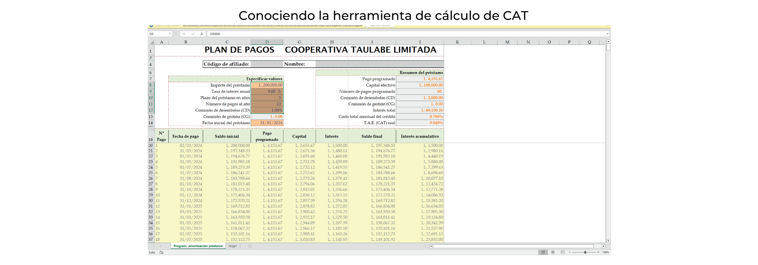Click the vertical scrollbar thumb

click(x=608, y=47)
